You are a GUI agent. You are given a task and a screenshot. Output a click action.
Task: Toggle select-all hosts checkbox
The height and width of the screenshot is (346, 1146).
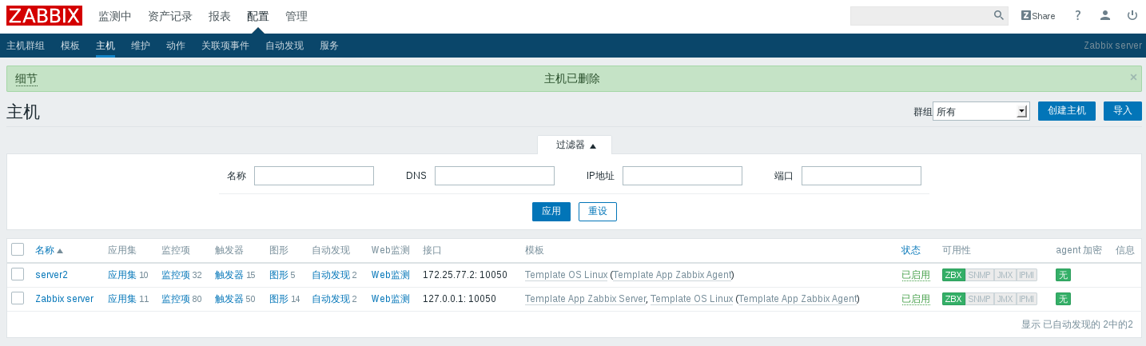coord(18,249)
